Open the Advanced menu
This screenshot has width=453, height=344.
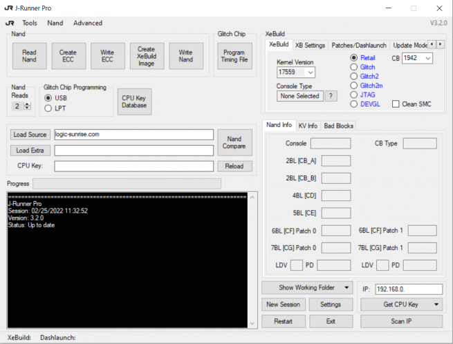coord(88,23)
